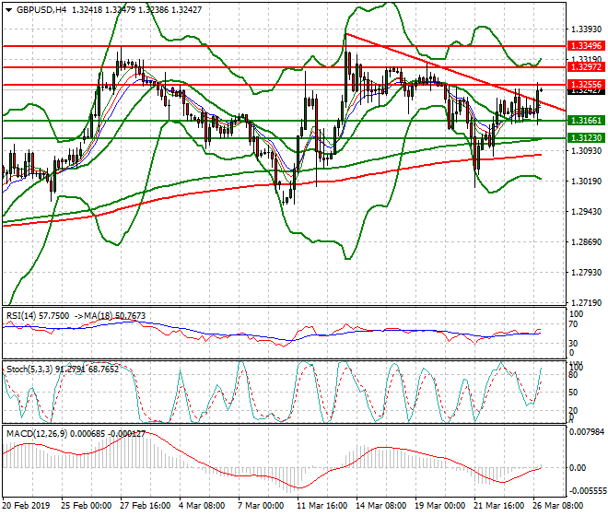Click the 1.27930 price axis value
Image resolution: width=608 pixels, height=516 pixels.
click(x=586, y=273)
